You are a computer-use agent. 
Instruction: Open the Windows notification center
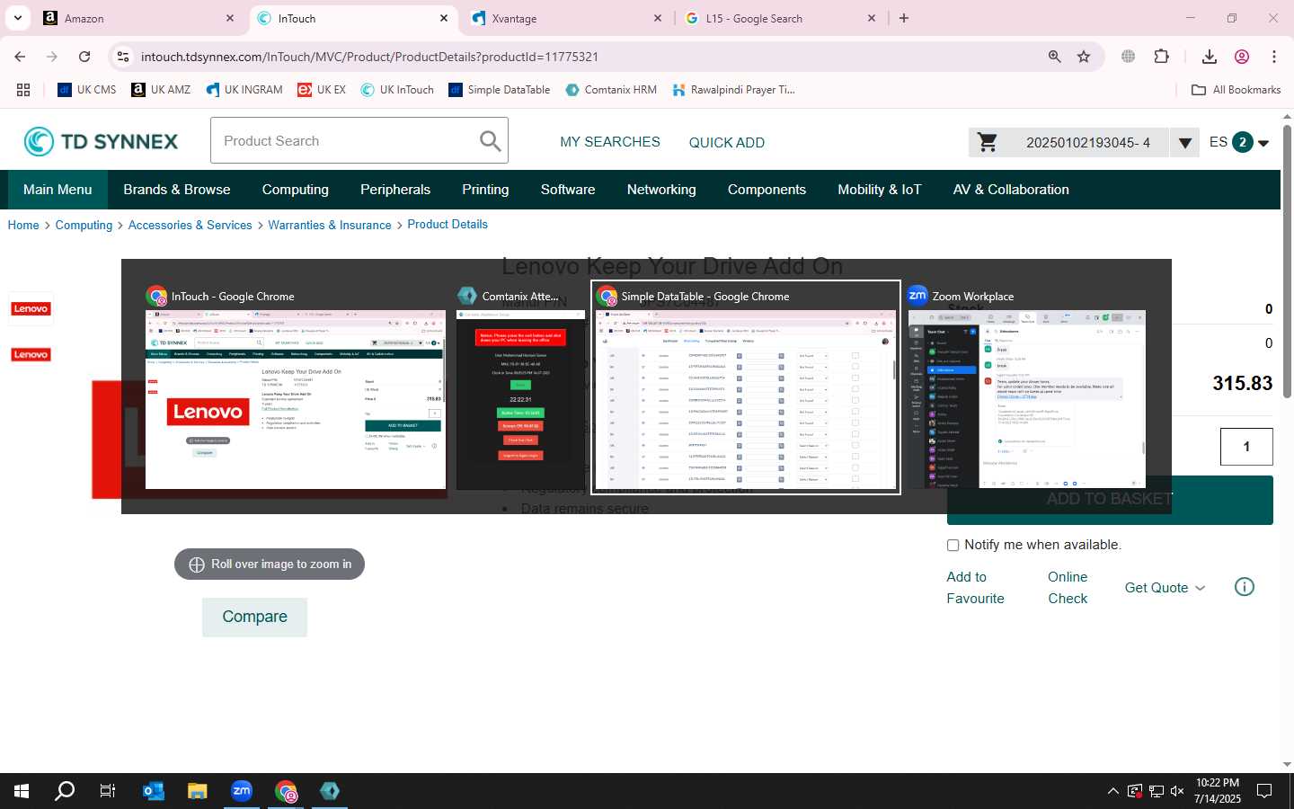point(1264,791)
